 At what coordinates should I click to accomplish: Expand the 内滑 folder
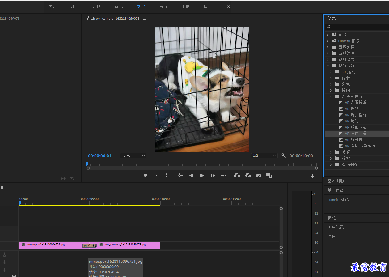(331, 78)
